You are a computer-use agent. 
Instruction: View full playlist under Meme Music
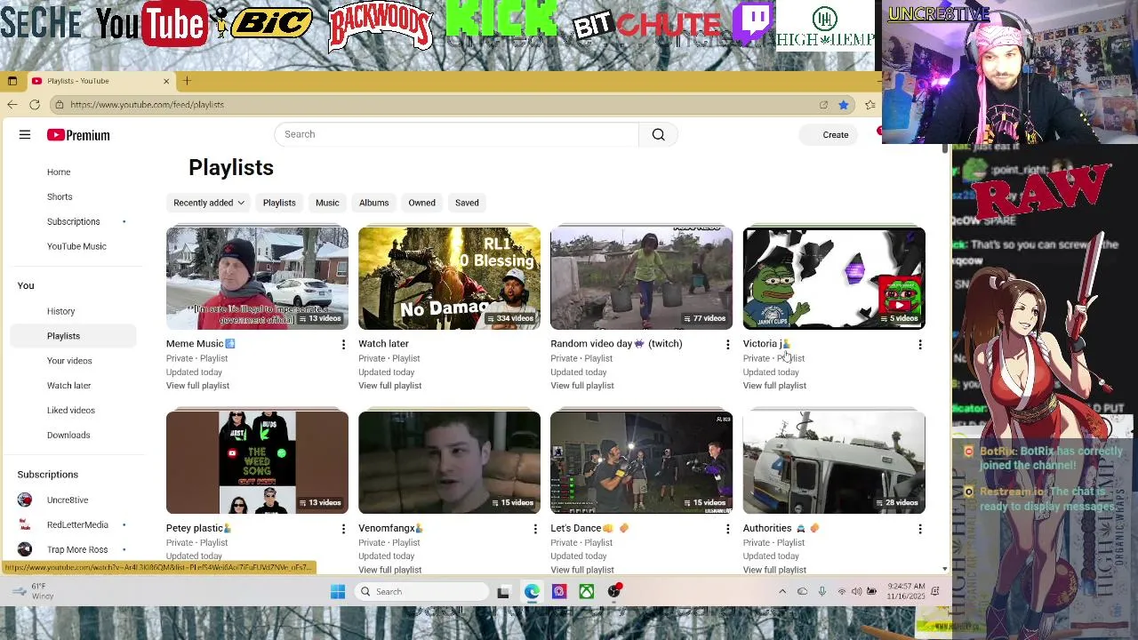tap(197, 386)
